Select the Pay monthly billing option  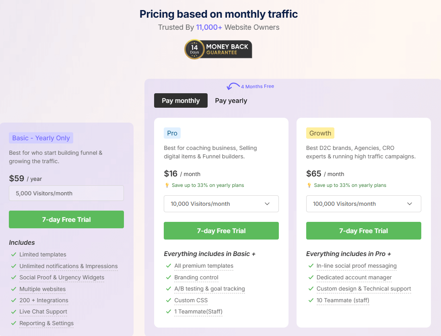click(181, 100)
